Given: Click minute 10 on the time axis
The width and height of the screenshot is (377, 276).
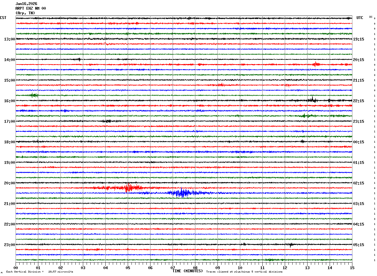Looking at the screenshot, I should (240, 268).
